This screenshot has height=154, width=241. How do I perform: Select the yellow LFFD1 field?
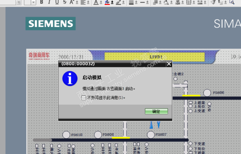pyautogui.click(x=154, y=57)
